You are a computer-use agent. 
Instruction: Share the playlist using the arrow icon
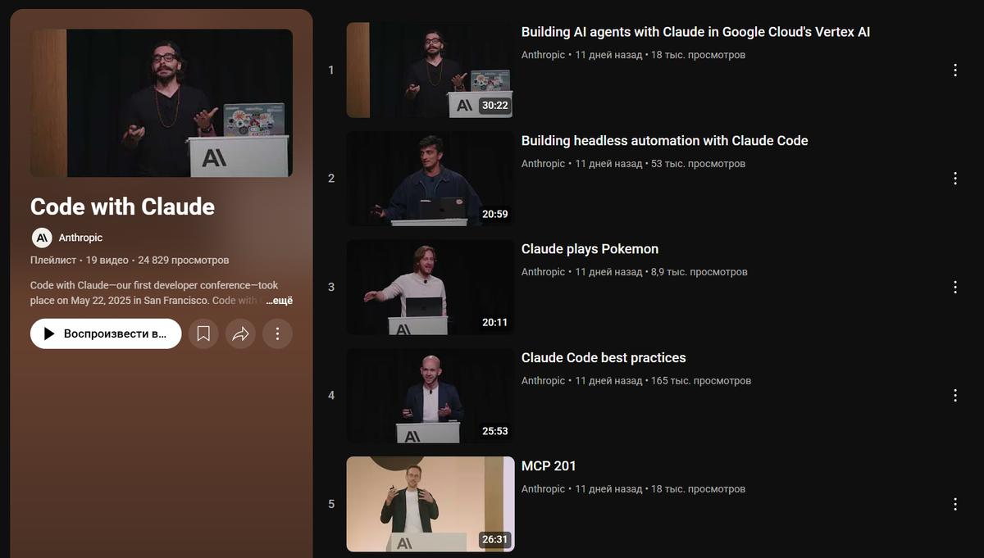point(240,333)
